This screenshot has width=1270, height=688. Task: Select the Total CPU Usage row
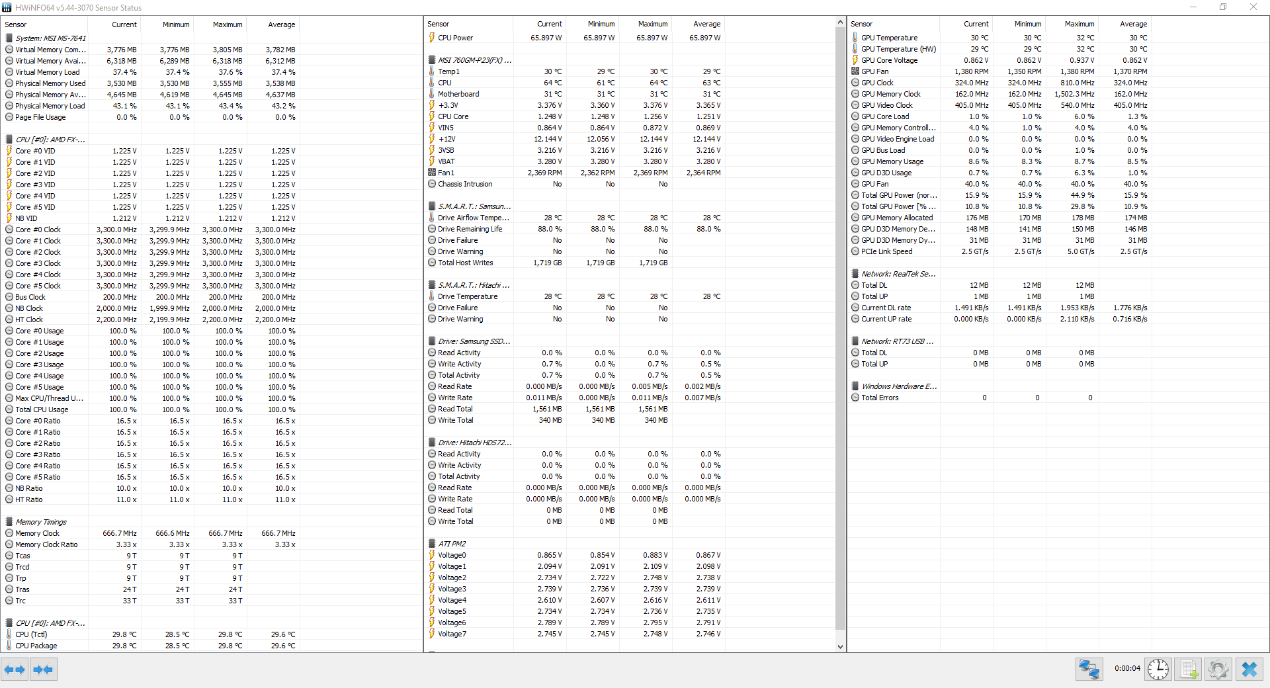42,409
